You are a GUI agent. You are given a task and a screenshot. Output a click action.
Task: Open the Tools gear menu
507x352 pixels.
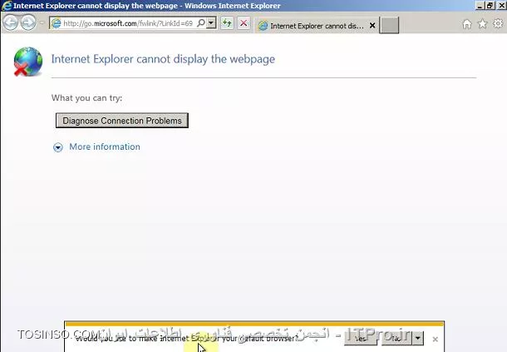pyautogui.click(x=498, y=23)
